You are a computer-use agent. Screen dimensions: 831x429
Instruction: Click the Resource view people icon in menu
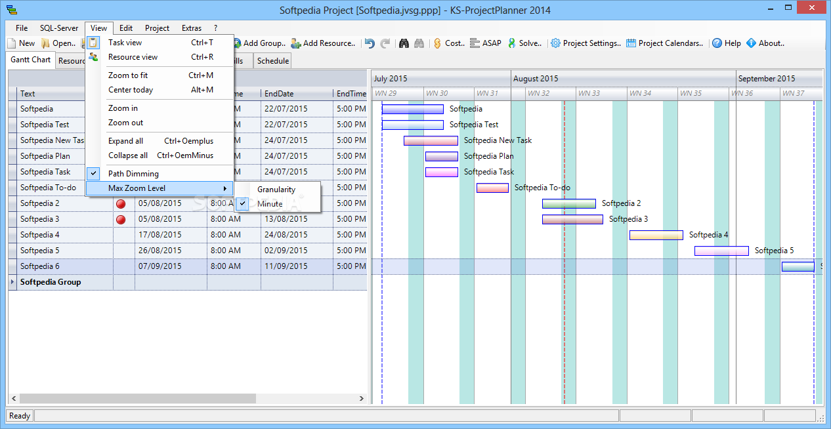pos(94,57)
